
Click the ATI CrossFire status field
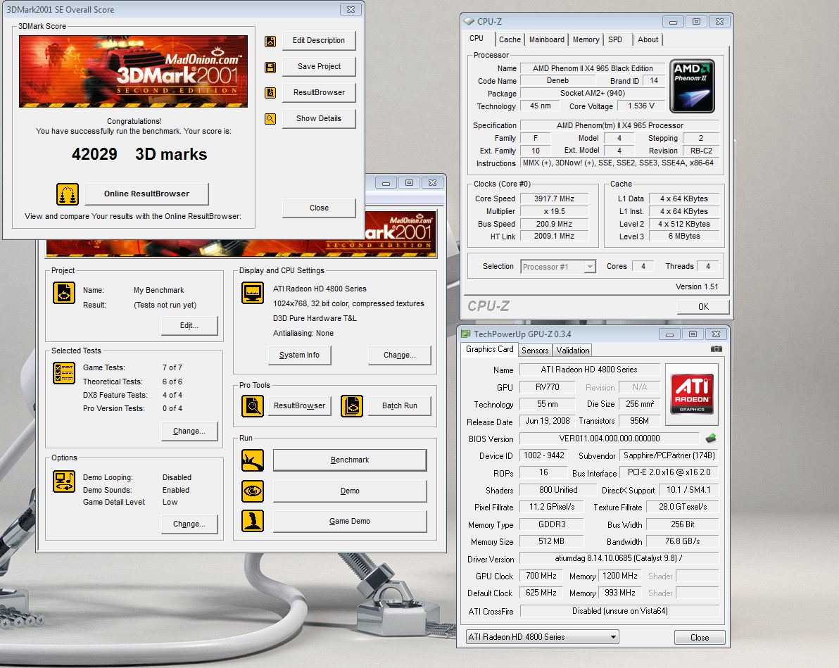click(x=619, y=611)
